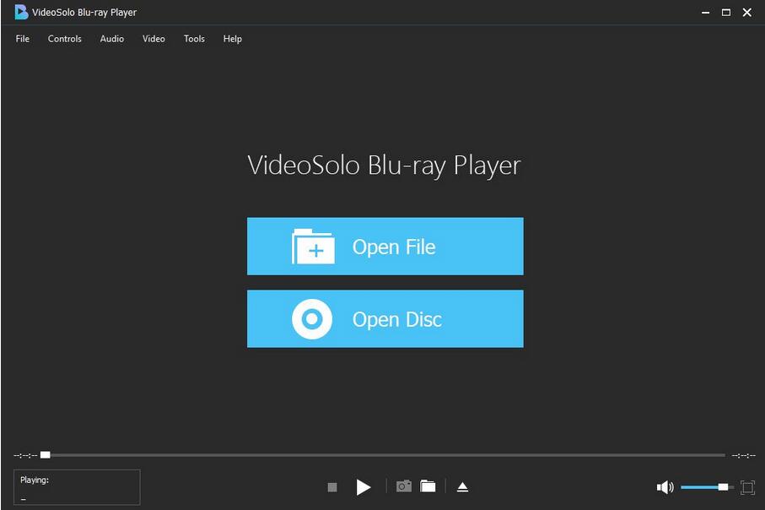The image size is (765, 510).
Task: Click the seek bar track
Action: pyautogui.click(x=383, y=455)
